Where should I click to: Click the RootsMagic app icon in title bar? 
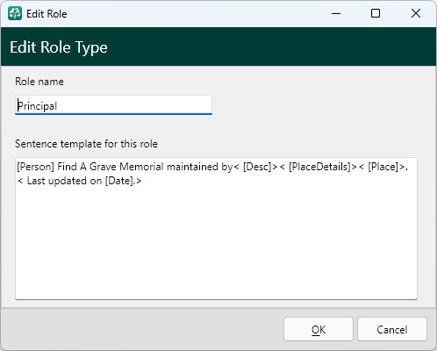tap(15, 13)
